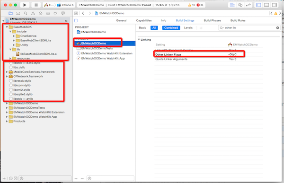Image resolution: width=284 pixels, height=183 pixels.
Task: Change Quote Linker Arguments Yes popup
Action: [x=232, y=59]
